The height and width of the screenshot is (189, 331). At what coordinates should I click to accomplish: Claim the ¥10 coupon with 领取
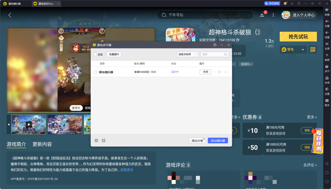coord(307,130)
